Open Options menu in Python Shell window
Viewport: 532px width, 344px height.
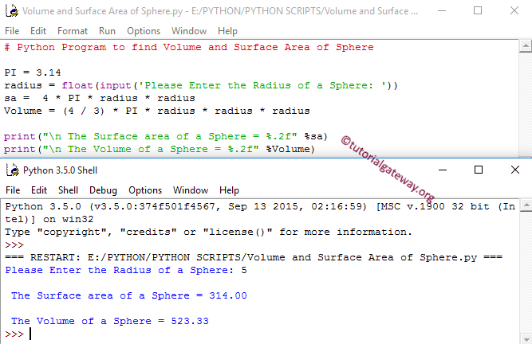coord(145,190)
